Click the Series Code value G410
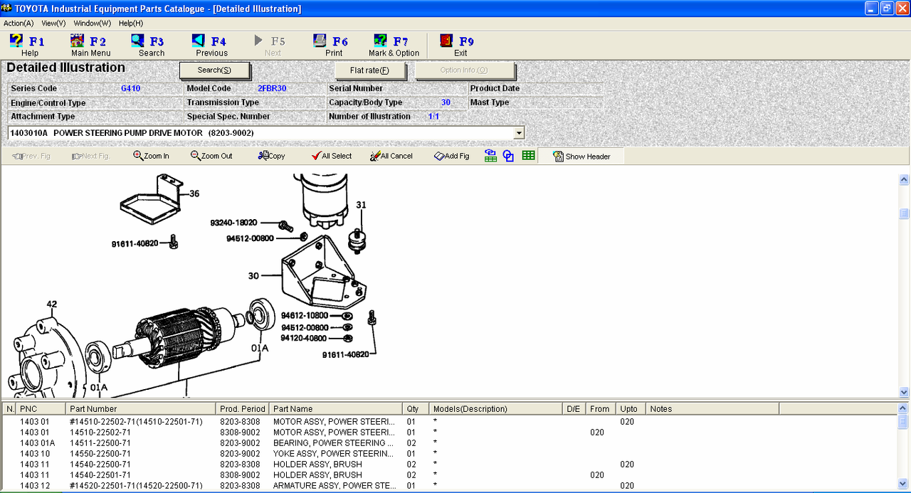 (x=130, y=89)
